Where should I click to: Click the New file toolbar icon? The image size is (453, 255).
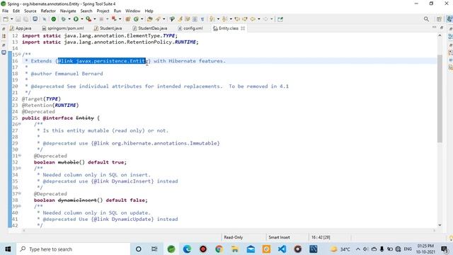pyautogui.click(x=6, y=19)
